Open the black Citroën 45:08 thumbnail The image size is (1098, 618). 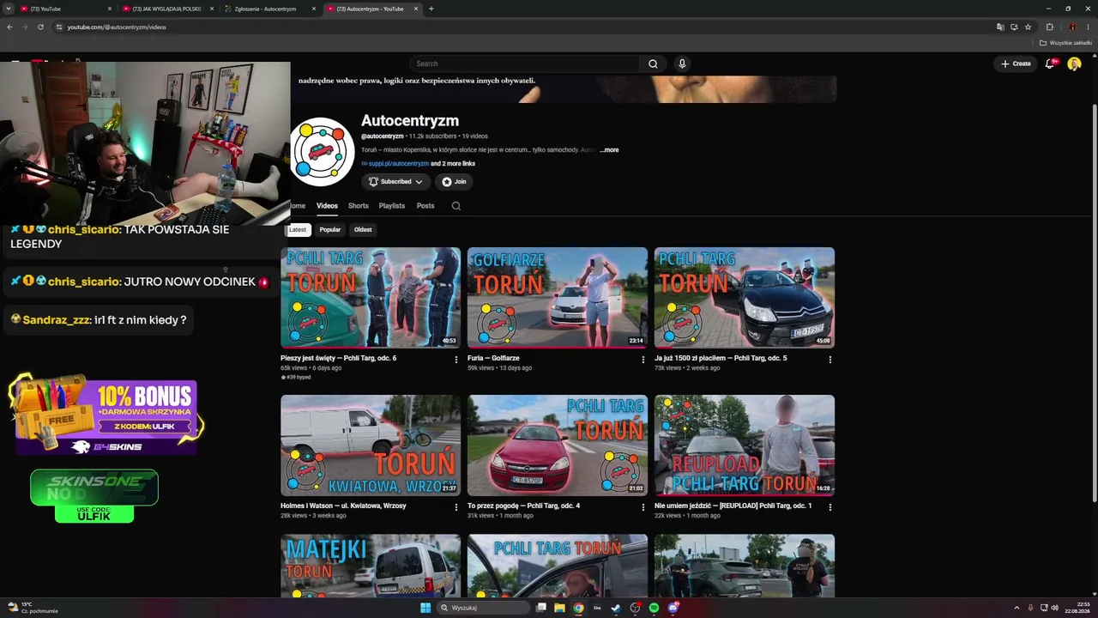click(745, 297)
